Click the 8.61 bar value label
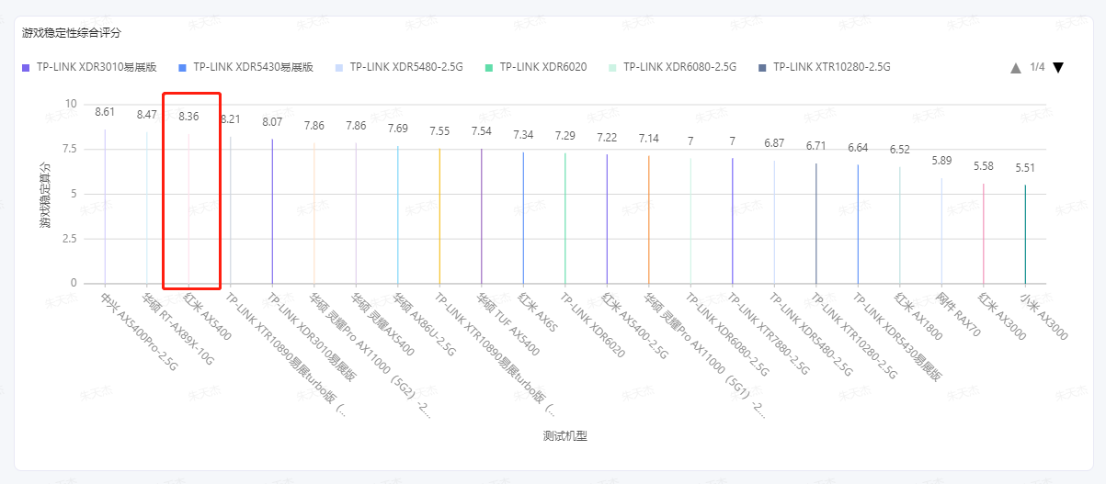Viewport: 1106px width, 484px height. 105,112
